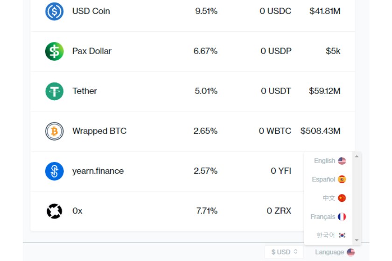Click the 0 USDC wallet balance
The height and width of the screenshot is (261, 392).
point(275,11)
